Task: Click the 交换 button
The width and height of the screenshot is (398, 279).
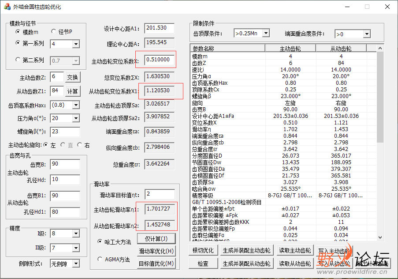Action: [73, 77]
